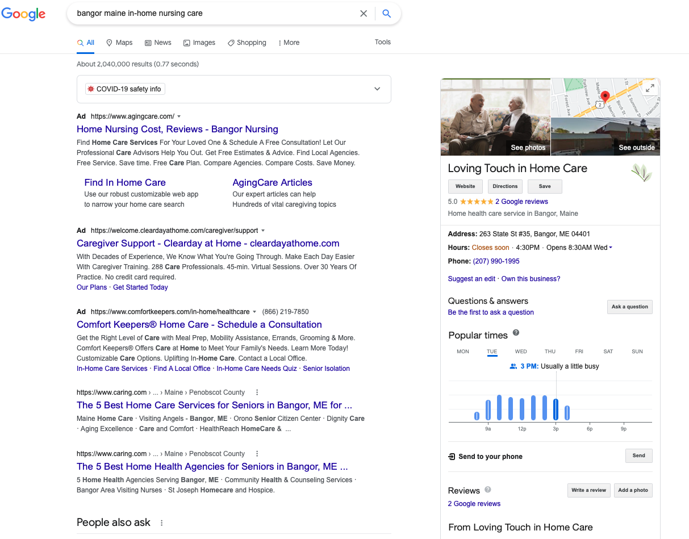Switch to the Maps tab

pyautogui.click(x=119, y=43)
